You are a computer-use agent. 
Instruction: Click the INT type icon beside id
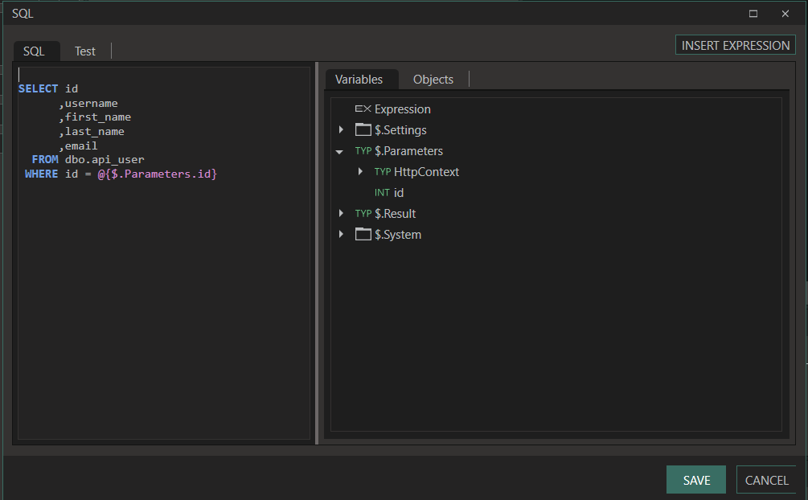[382, 193]
